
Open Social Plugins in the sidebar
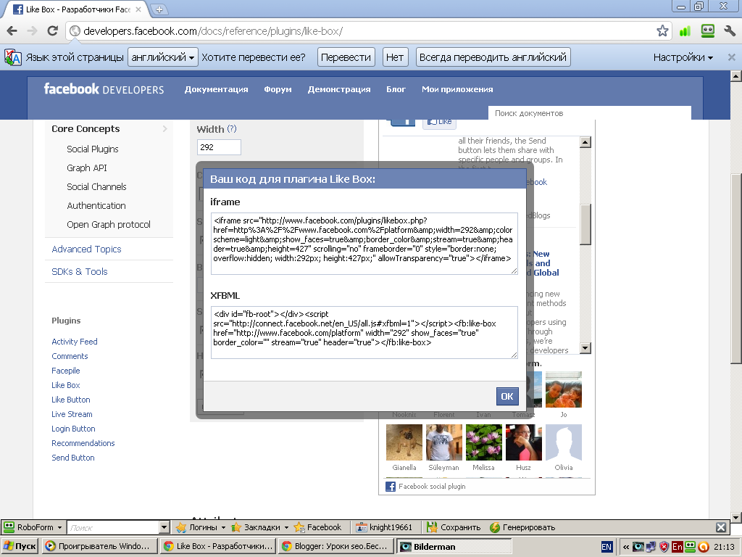(92, 149)
